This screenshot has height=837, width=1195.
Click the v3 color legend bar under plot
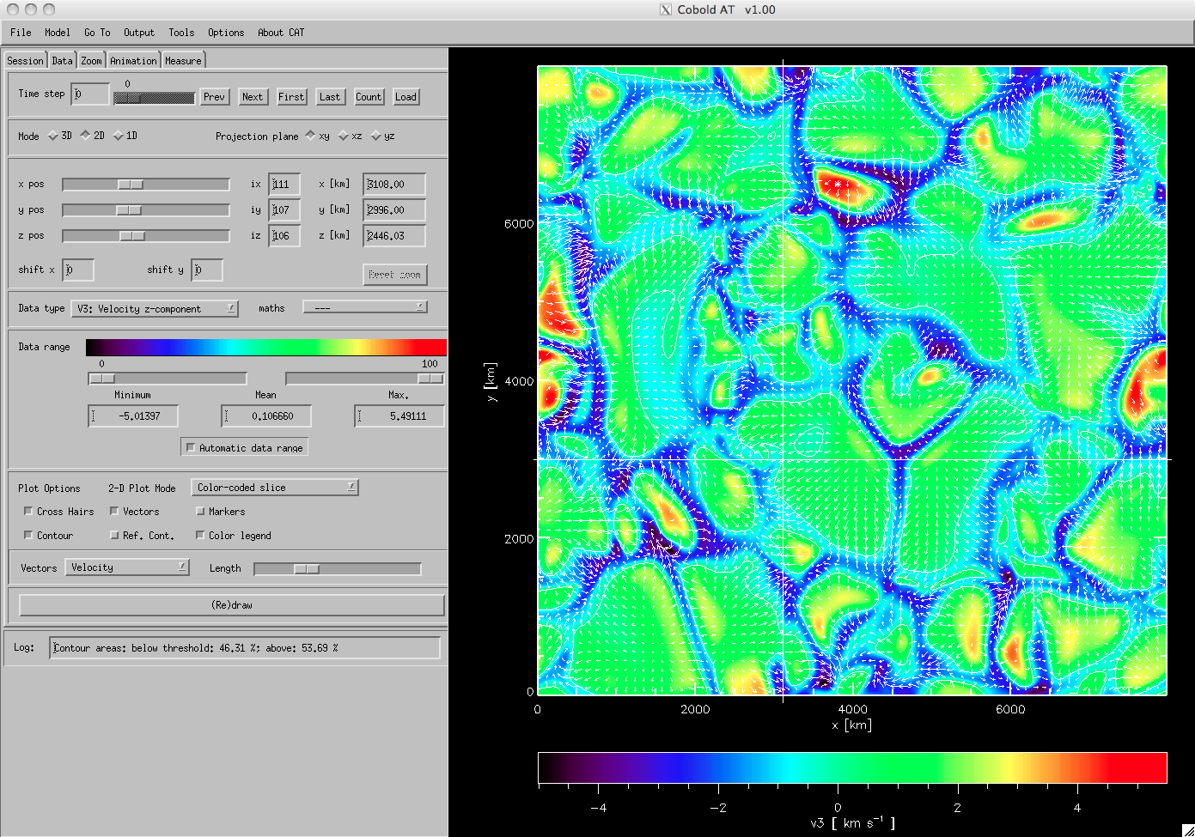click(x=852, y=767)
